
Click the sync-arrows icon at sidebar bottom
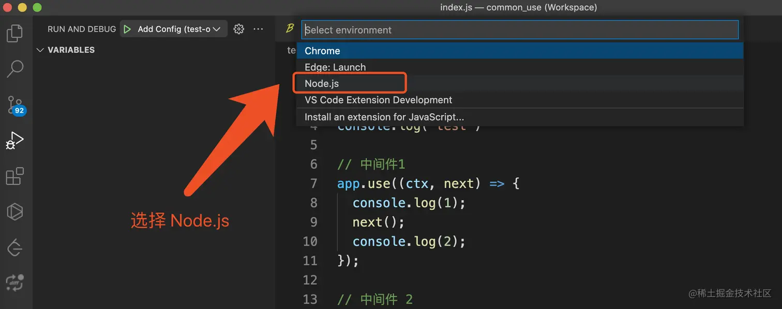(14, 283)
